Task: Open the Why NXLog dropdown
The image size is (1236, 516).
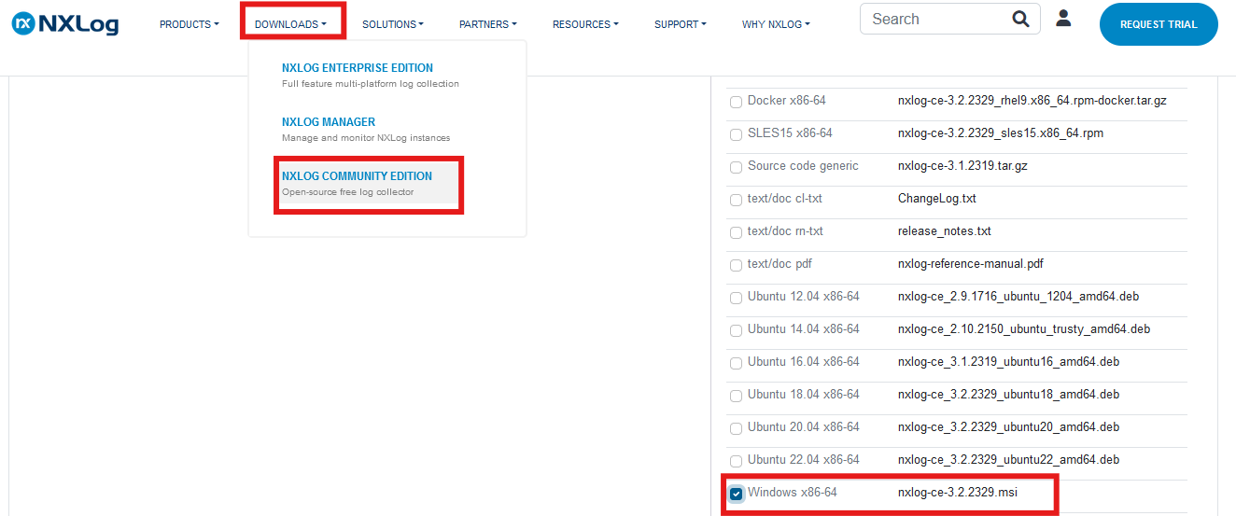Action: [x=775, y=24]
